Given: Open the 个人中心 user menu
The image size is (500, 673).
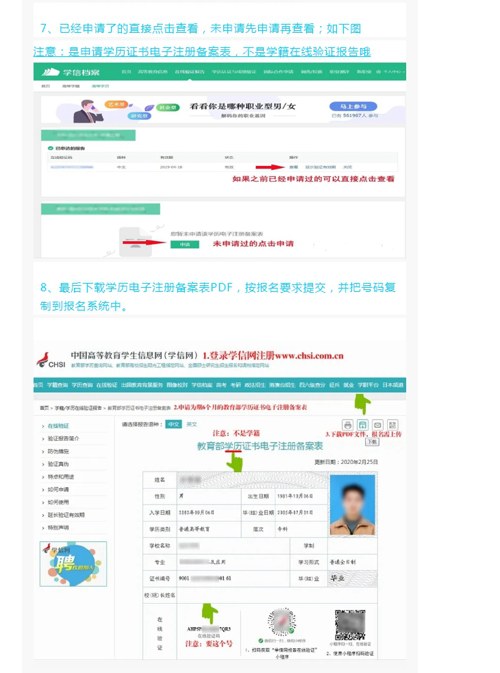Looking at the screenshot, I should click(x=390, y=72).
